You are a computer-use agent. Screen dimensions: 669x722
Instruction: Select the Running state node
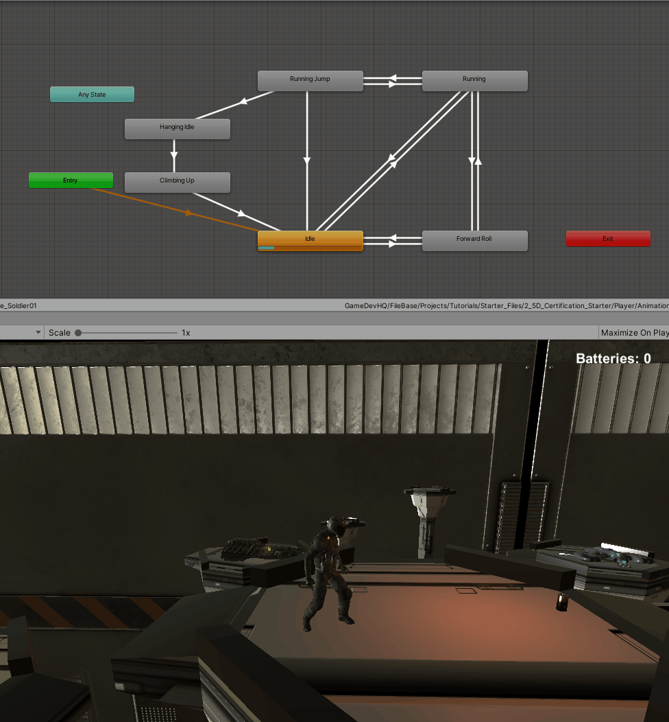pyautogui.click(x=474, y=78)
